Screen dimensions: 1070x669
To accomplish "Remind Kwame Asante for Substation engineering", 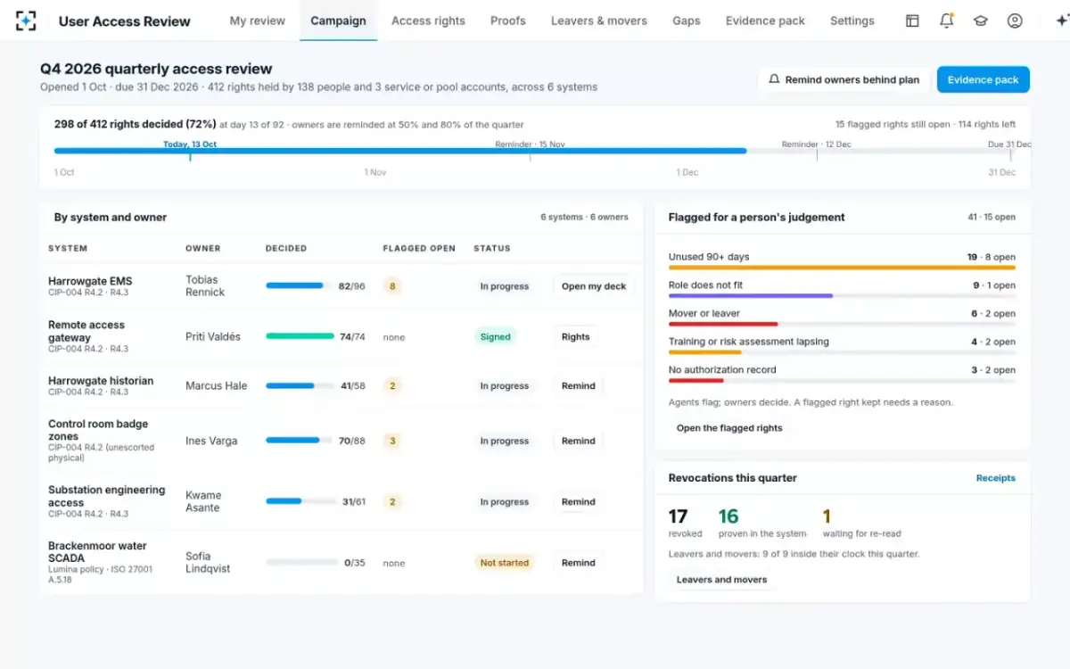I will (x=578, y=501).
